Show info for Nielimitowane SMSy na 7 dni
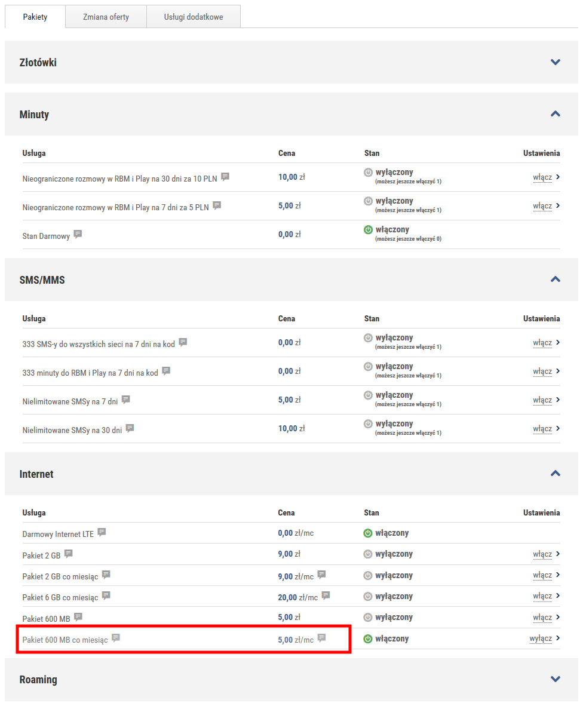 (125, 400)
